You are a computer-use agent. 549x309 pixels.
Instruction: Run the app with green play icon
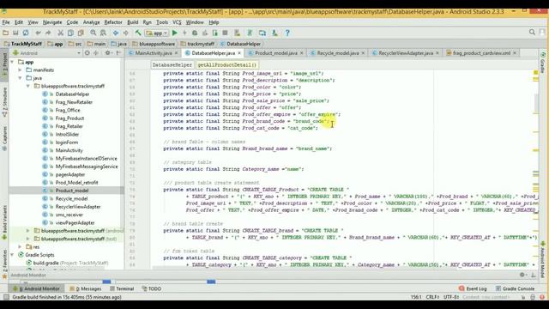pyautogui.click(x=175, y=33)
